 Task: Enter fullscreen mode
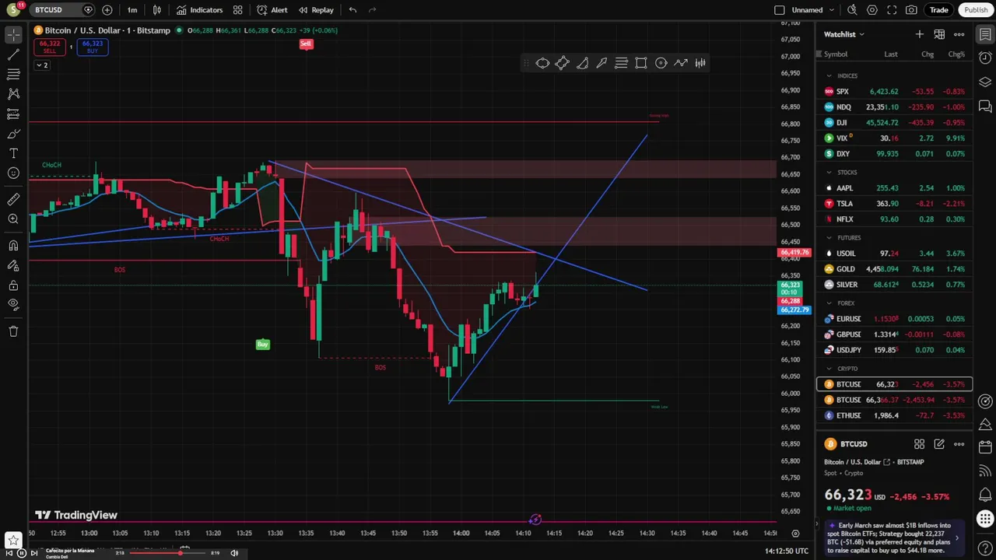pos(892,10)
